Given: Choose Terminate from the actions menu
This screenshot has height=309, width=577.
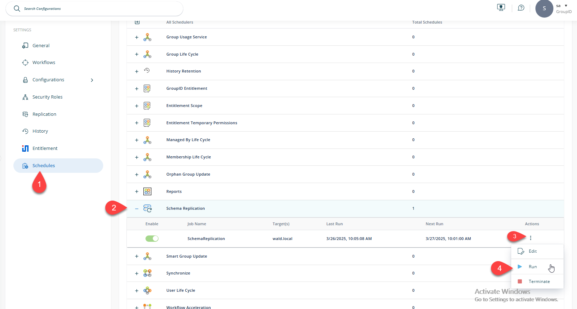Looking at the screenshot, I should [x=537, y=281].
